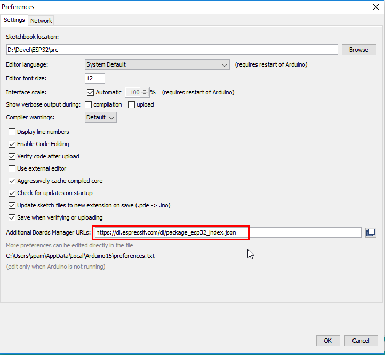Decrease interface scale with down arrow

pos(145,94)
